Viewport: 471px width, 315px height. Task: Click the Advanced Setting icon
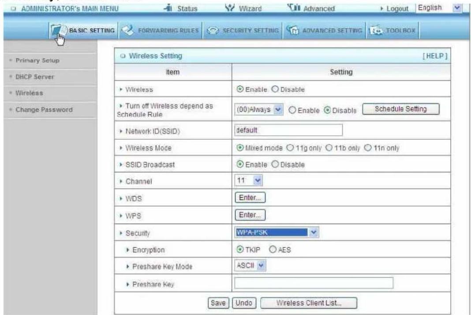292,30
